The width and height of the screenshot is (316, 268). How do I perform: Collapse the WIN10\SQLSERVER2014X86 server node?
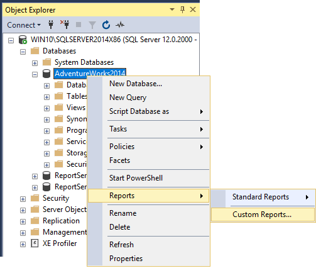11,40
